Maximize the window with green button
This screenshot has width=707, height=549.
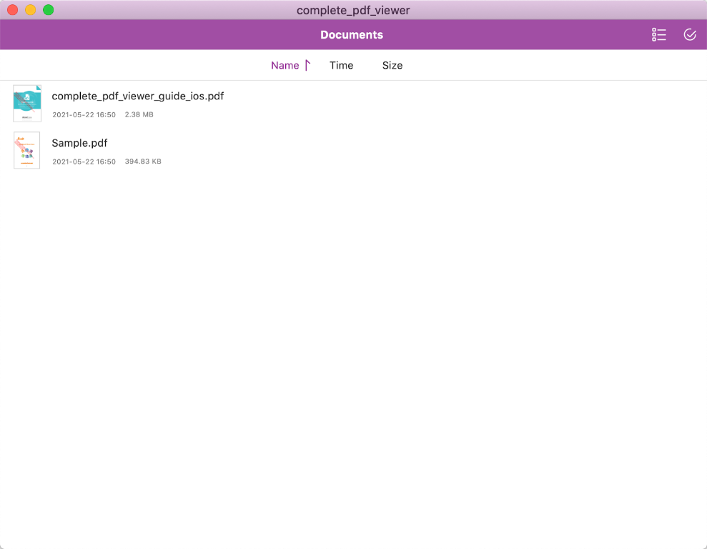[49, 10]
